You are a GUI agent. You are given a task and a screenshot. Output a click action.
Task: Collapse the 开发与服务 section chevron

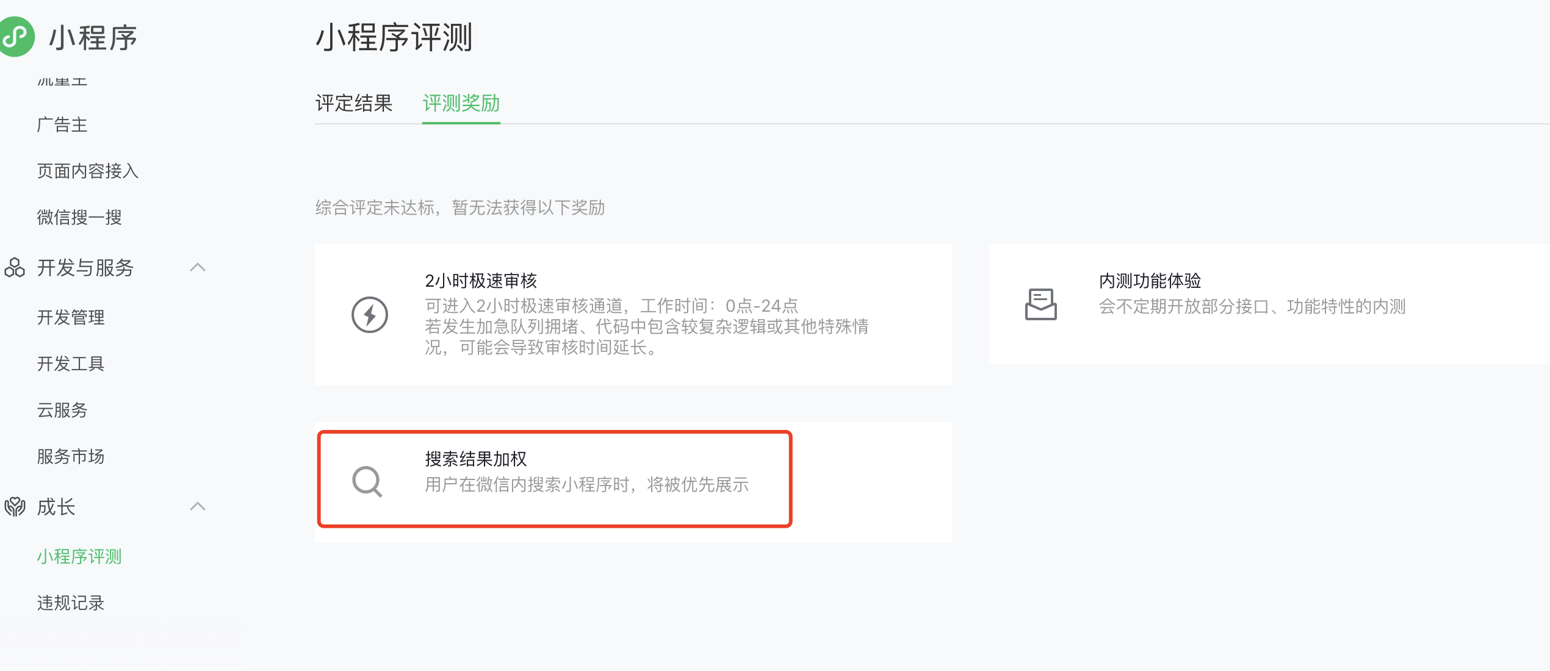point(198,267)
